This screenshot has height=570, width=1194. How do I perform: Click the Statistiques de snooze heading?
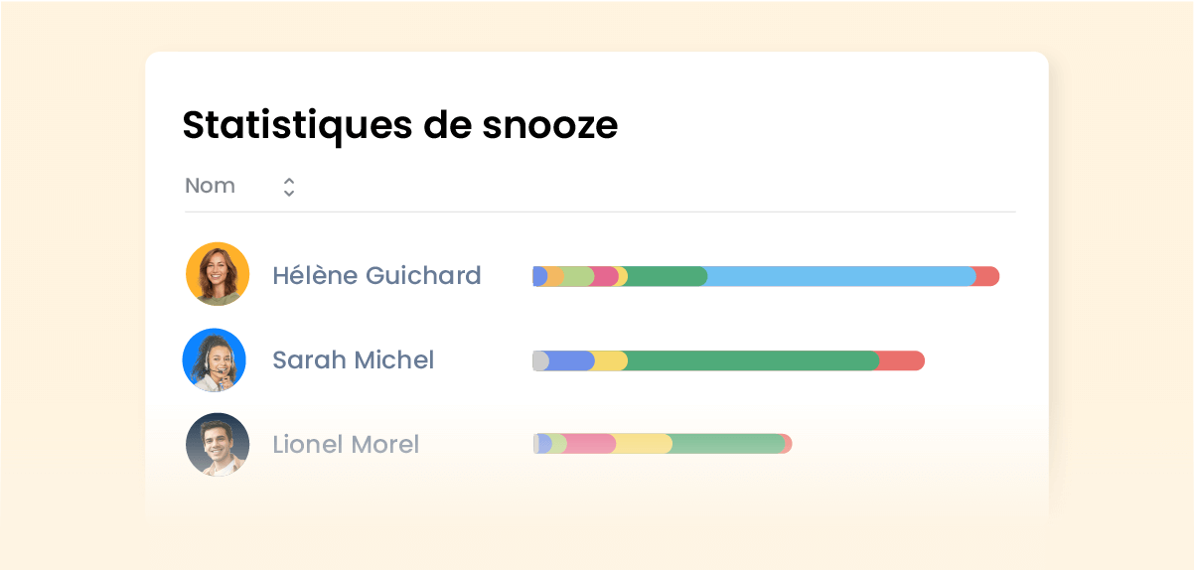coord(399,125)
